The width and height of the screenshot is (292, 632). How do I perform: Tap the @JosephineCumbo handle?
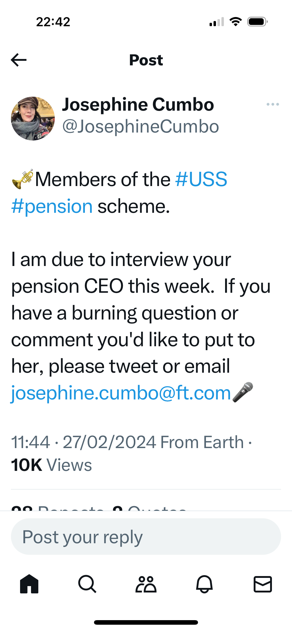pos(141,126)
